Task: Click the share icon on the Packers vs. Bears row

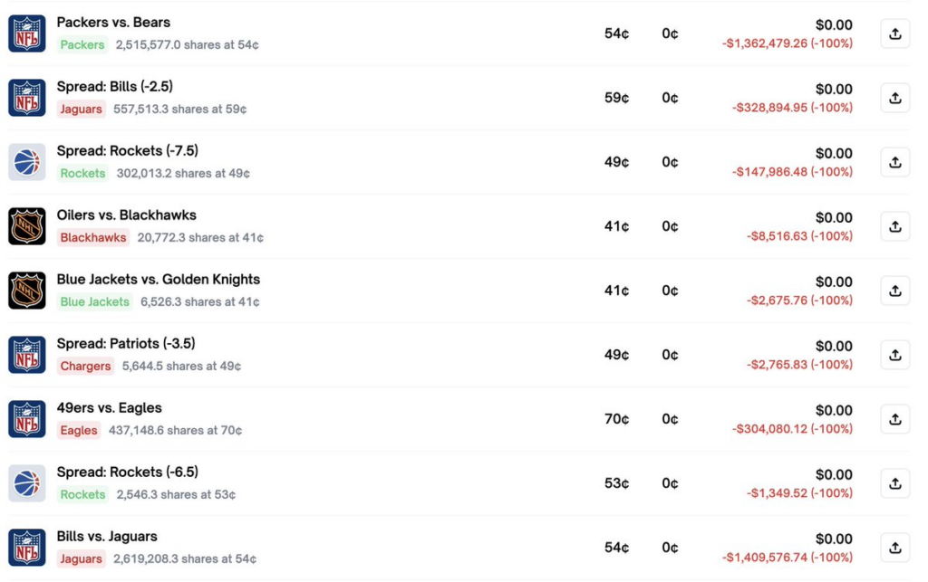Action: (894, 33)
